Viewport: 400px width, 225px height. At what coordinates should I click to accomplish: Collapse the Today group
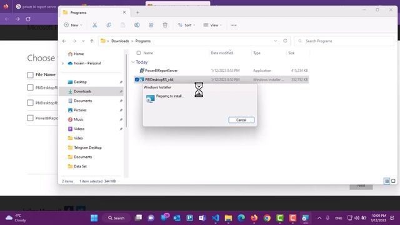point(133,62)
